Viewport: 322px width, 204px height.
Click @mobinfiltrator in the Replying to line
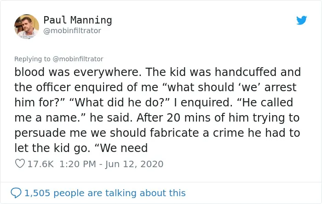coord(78,59)
